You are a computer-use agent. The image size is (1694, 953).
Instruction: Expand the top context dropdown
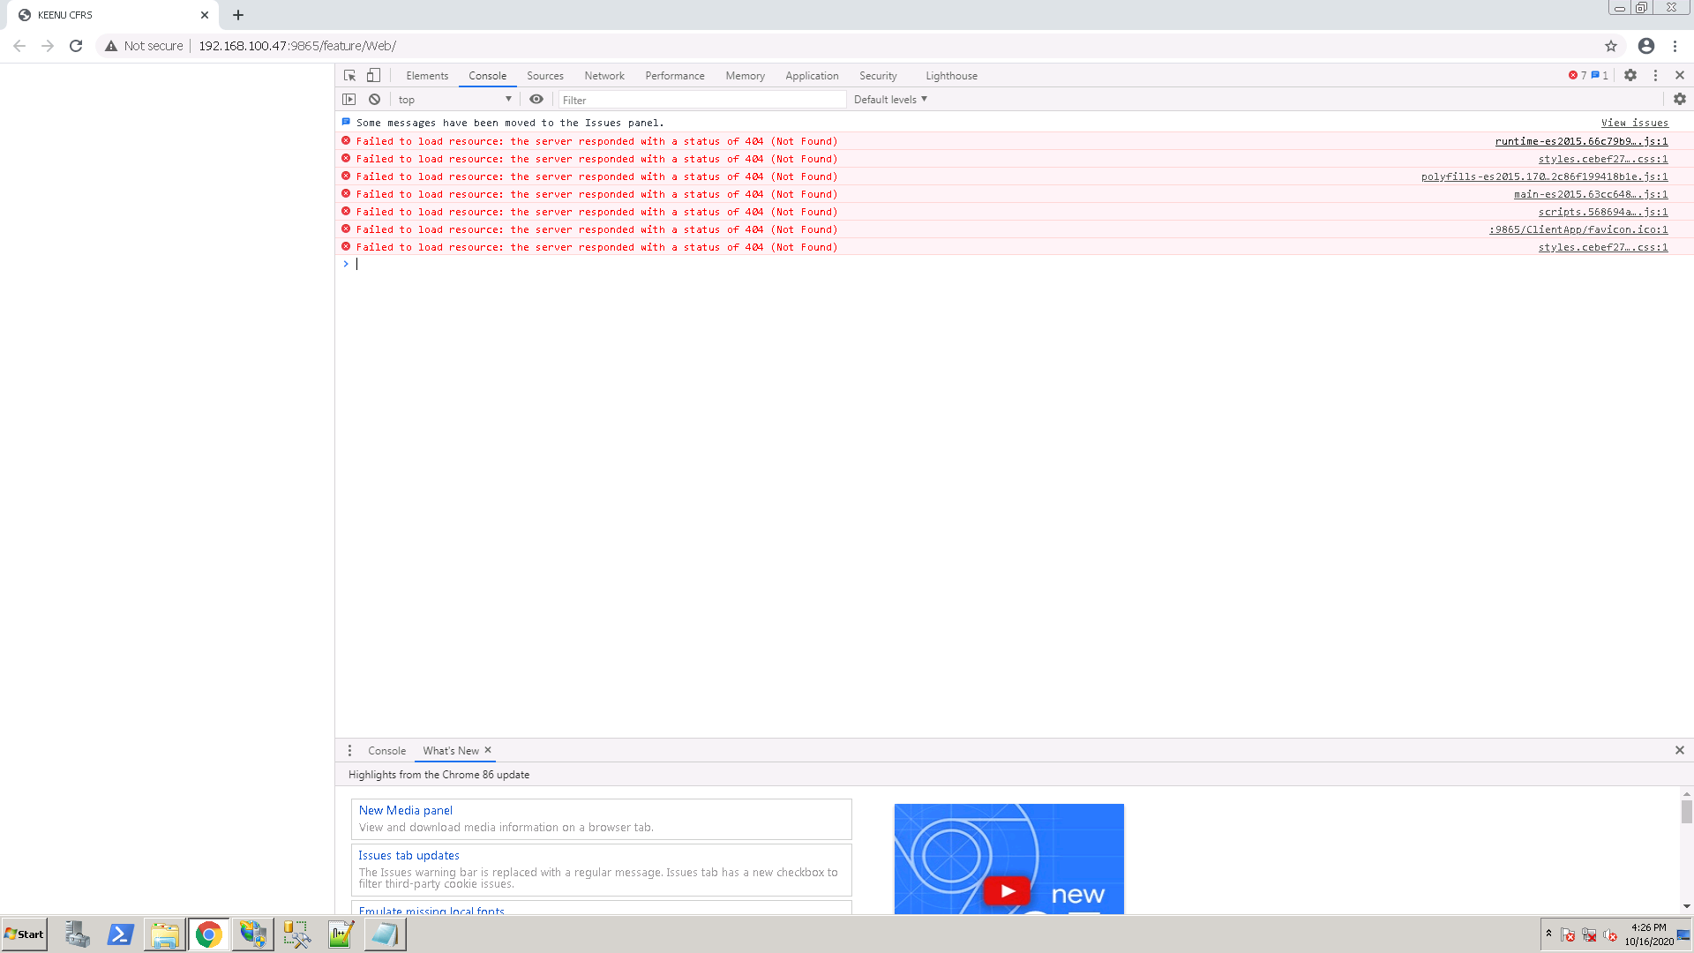(x=454, y=100)
